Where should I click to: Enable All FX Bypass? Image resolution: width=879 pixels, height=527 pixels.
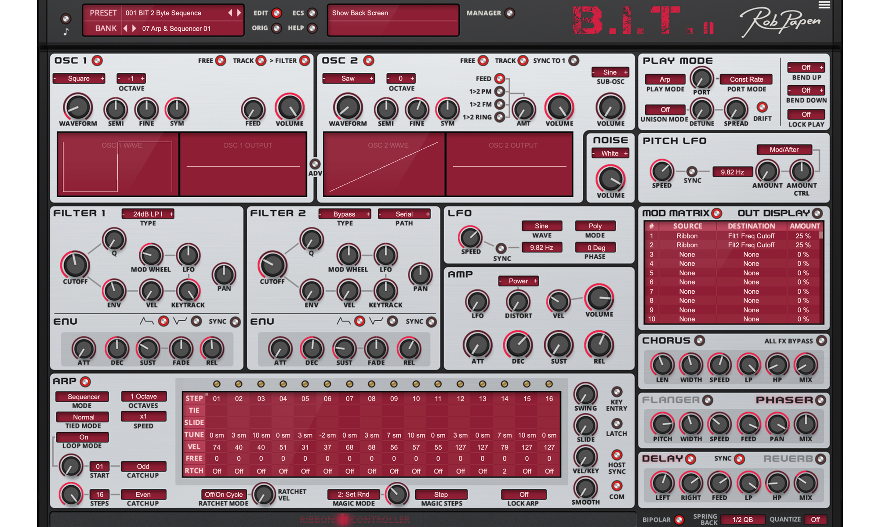(x=821, y=341)
